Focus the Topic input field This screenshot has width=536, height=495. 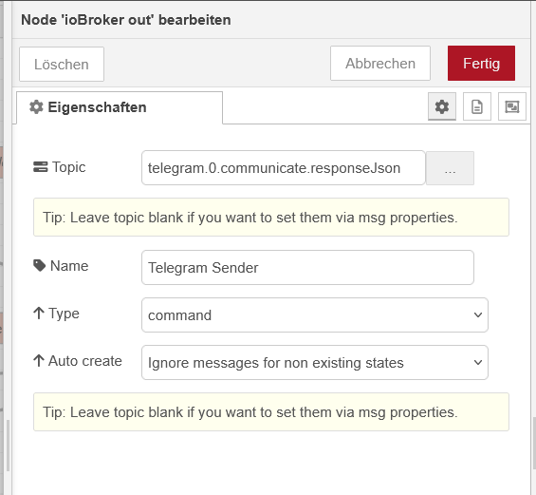point(284,168)
